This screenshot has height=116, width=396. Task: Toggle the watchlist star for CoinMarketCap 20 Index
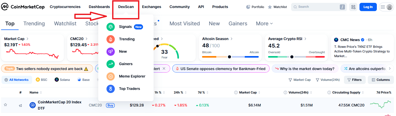pos(5,105)
